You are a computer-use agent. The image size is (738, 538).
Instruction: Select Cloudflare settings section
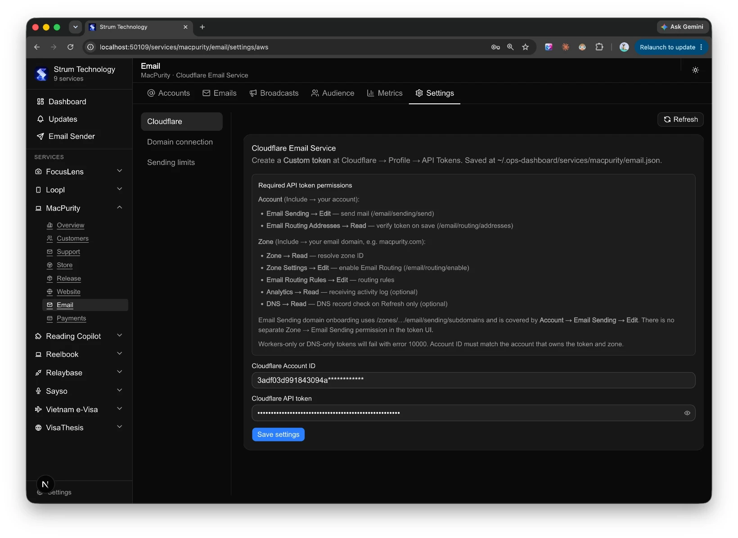click(182, 121)
